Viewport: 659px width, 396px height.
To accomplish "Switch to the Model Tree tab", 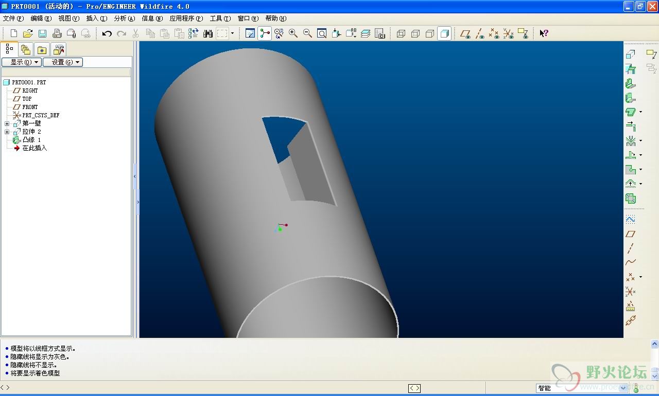I will (x=9, y=49).
